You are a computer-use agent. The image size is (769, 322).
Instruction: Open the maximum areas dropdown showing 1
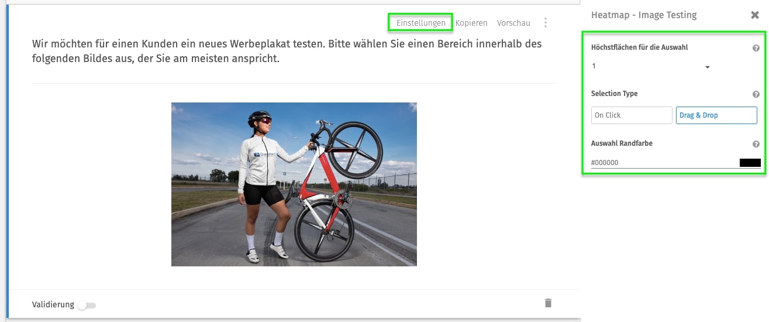pos(651,67)
